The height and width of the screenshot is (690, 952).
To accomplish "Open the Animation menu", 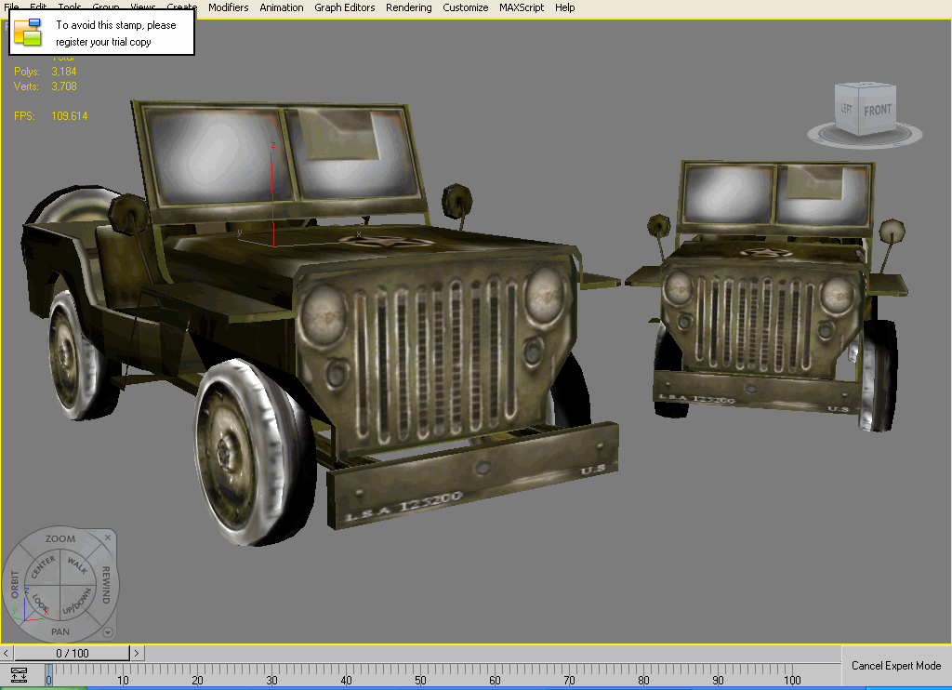I will [281, 7].
